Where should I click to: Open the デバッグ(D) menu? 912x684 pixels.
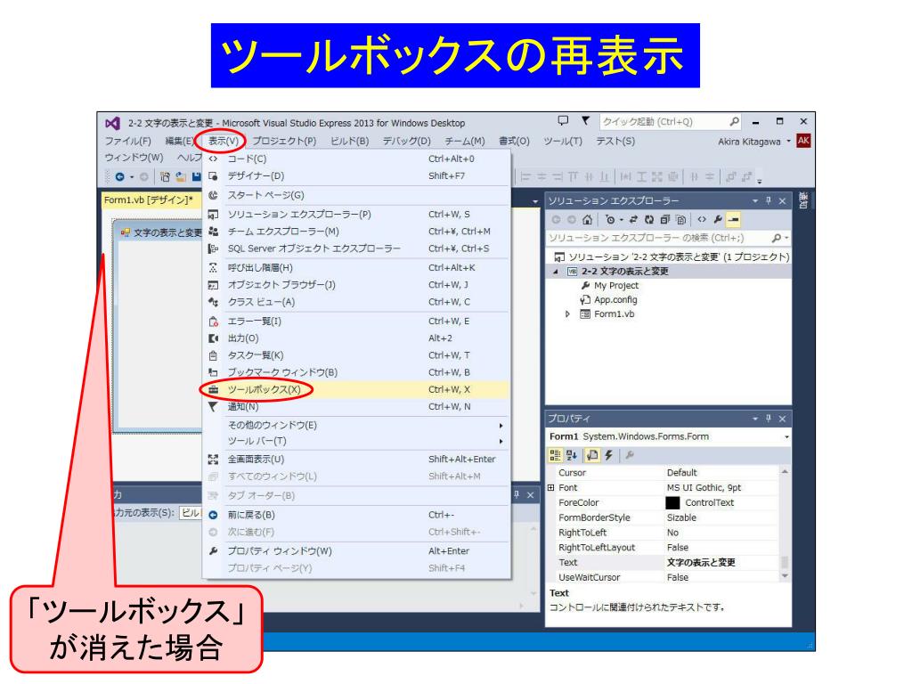(406, 141)
